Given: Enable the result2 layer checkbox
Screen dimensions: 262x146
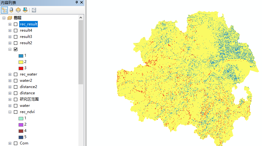Looking at the screenshot, I should click(15, 43).
